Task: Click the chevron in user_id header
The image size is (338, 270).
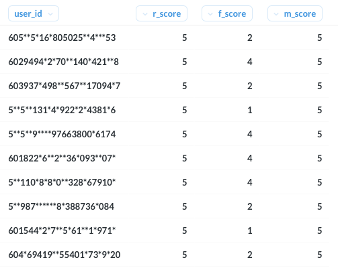Action: coord(50,14)
